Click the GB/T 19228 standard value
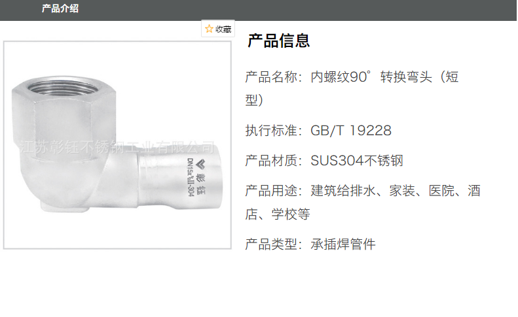 [351, 131]
